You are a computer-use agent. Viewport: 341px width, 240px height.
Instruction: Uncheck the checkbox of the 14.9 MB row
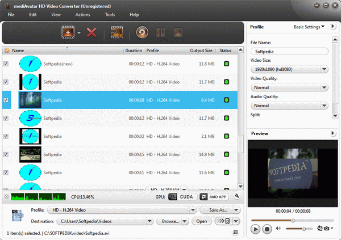tap(6, 154)
